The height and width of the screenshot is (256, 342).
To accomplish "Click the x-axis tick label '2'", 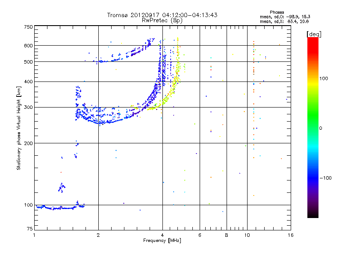I will click(98, 235).
